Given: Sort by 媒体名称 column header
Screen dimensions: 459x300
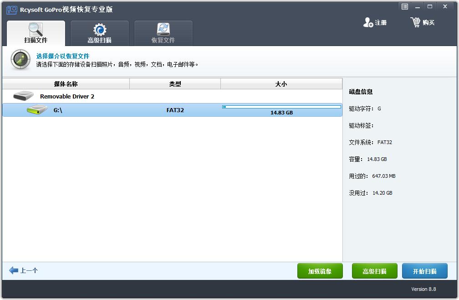Looking at the screenshot, I should coord(66,84).
